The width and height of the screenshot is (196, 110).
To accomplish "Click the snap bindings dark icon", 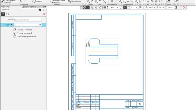I will click(85, 7).
